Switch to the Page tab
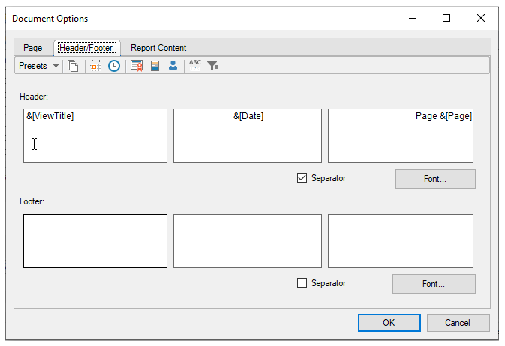 33,48
